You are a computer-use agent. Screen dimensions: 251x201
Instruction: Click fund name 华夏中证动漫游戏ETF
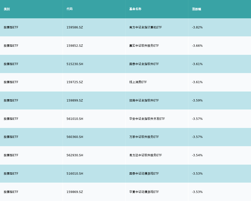coord(144,192)
